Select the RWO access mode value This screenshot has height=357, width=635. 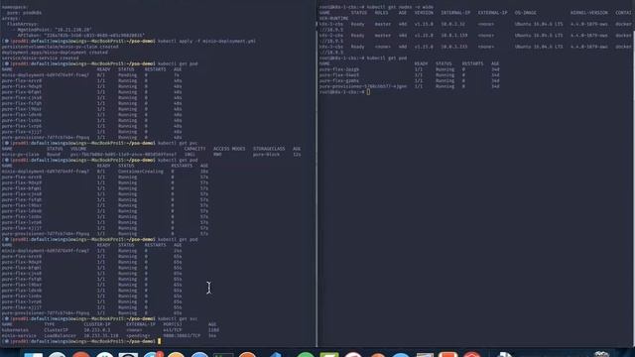(217, 155)
